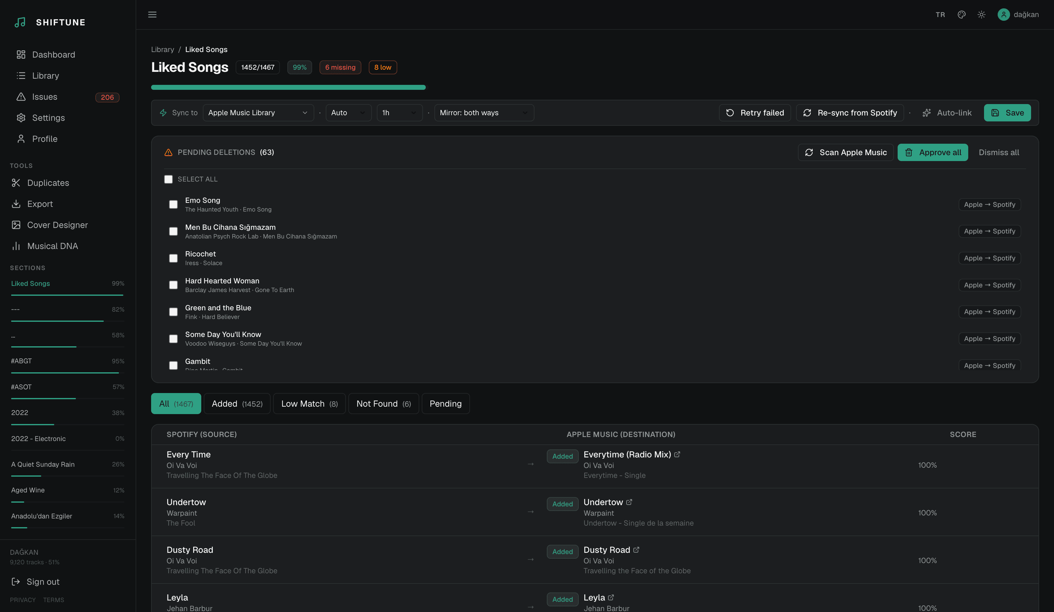Click the Pending Deletions warning icon
This screenshot has height=612, width=1054.
tap(168, 152)
